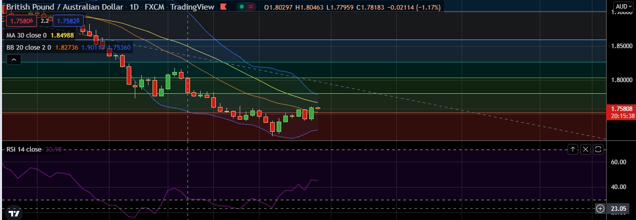The width and height of the screenshot is (636, 220).
Task: Click the MA value 1.84988
Action: (62, 35)
